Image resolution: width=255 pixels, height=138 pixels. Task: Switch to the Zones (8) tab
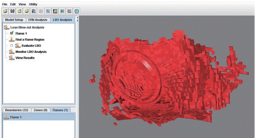41,110
